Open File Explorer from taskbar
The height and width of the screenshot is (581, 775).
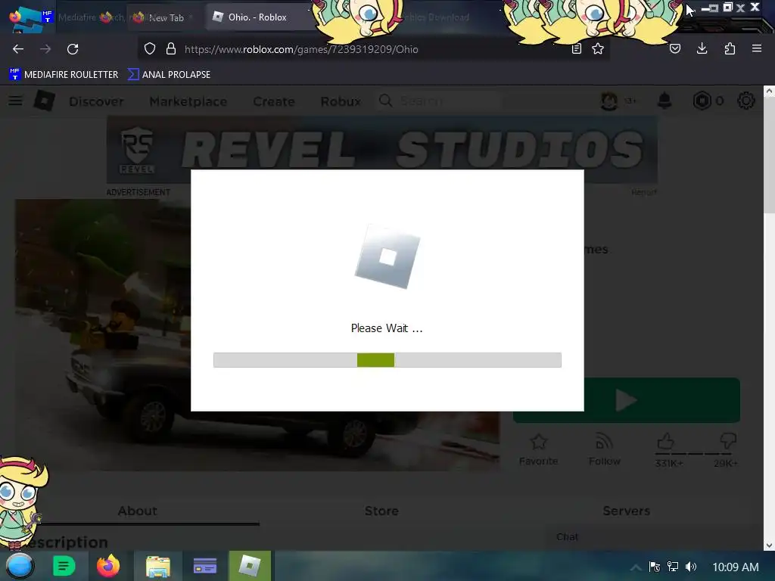(158, 566)
